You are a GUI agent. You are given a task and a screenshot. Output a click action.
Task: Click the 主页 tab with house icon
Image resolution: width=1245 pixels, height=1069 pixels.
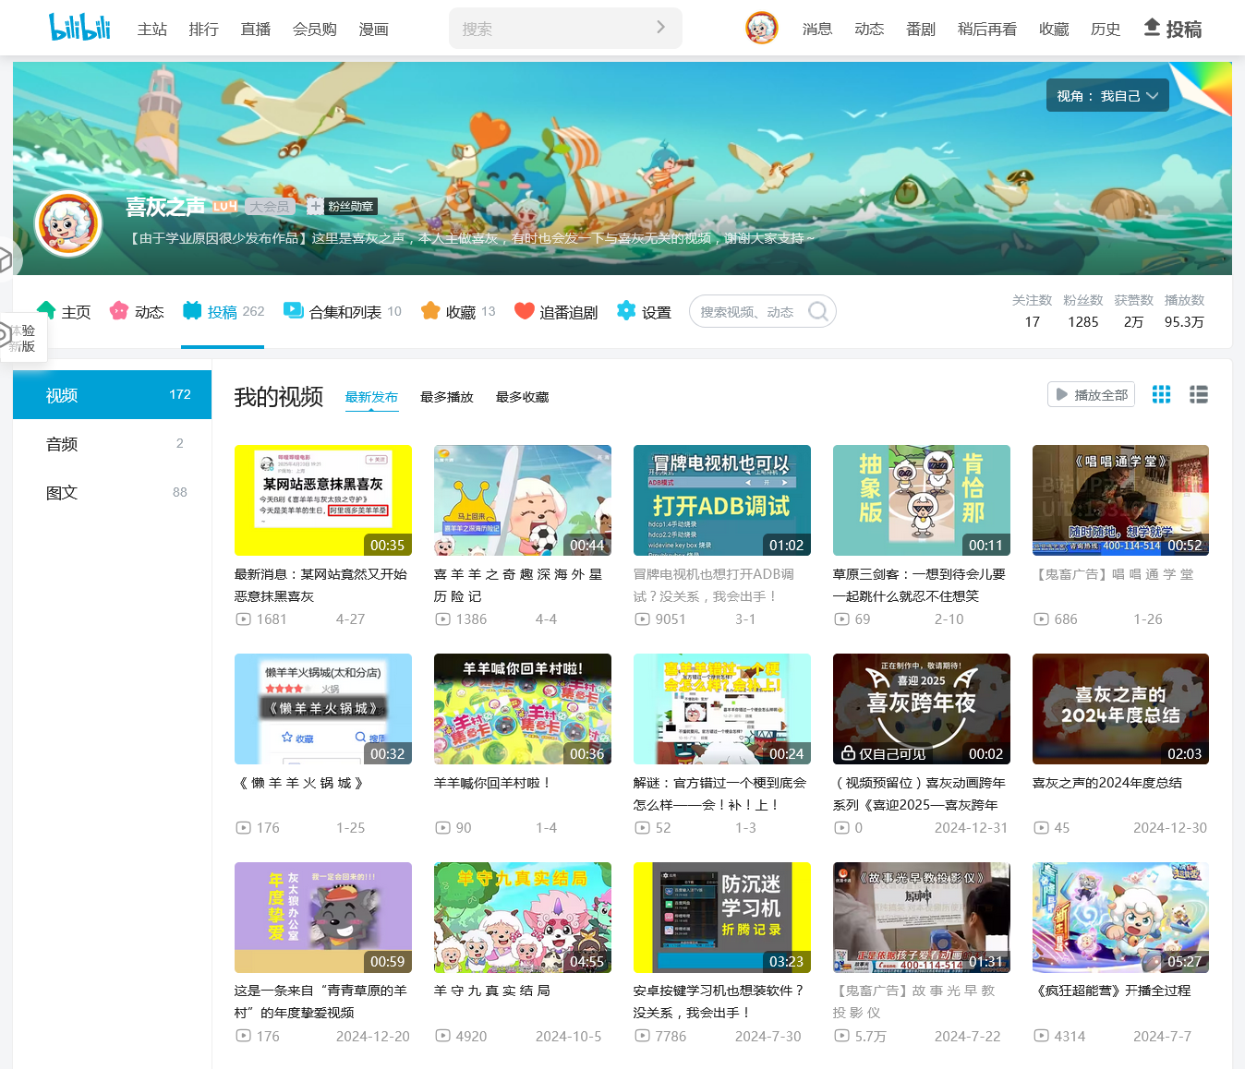pos(64,311)
